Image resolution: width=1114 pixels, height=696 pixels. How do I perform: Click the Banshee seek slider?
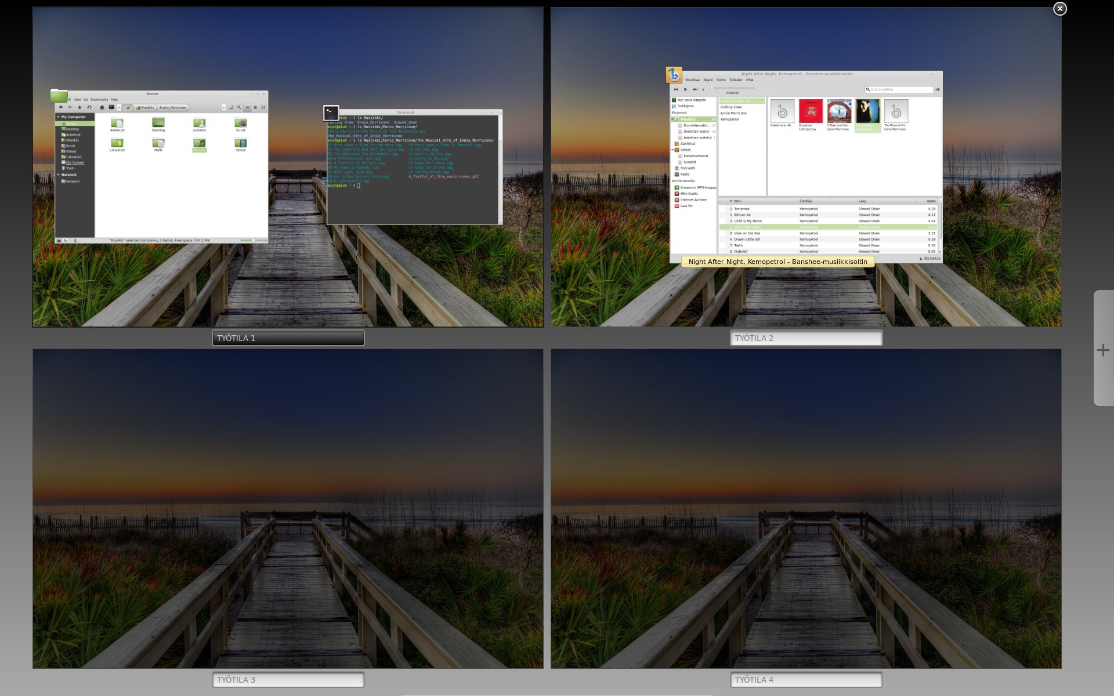pyautogui.click(x=733, y=88)
